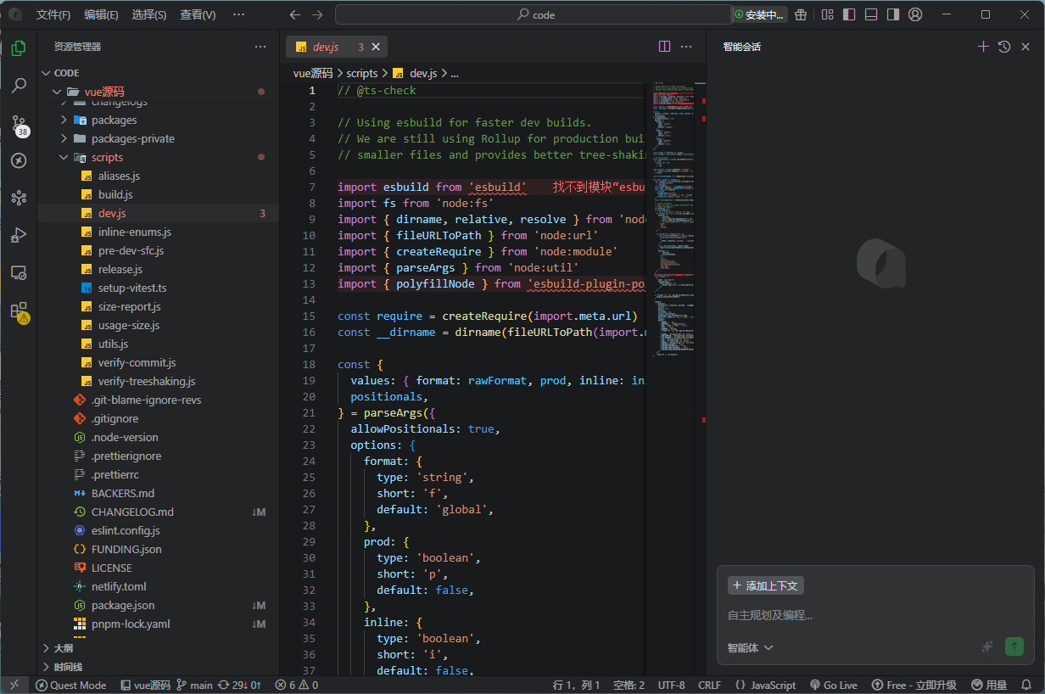Viewport: 1045px width, 694px height.
Task: Start a new chat with the plus icon
Action: 983,47
